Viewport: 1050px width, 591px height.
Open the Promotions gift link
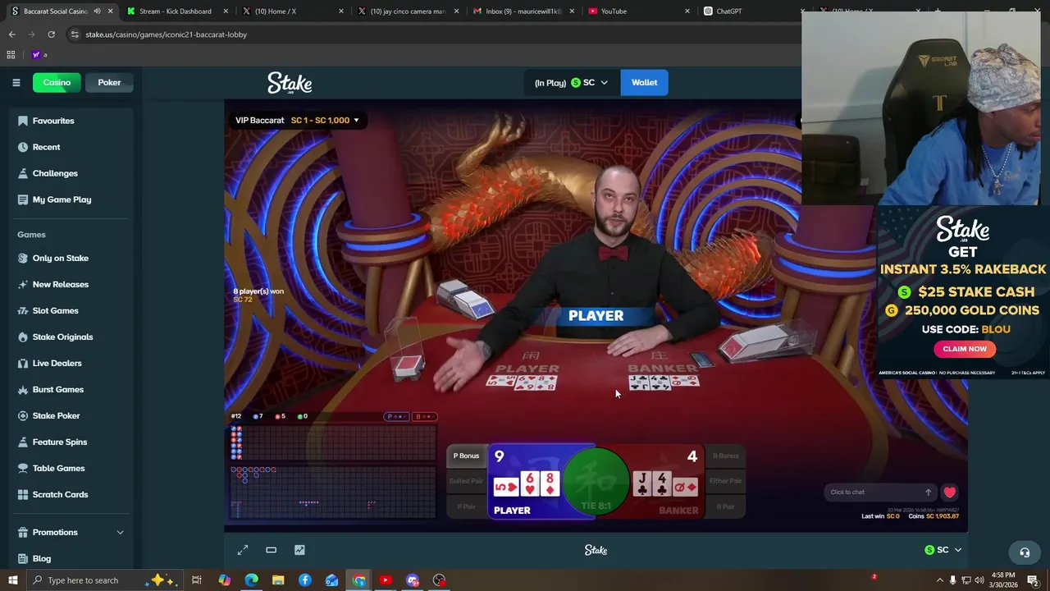[x=55, y=532]
